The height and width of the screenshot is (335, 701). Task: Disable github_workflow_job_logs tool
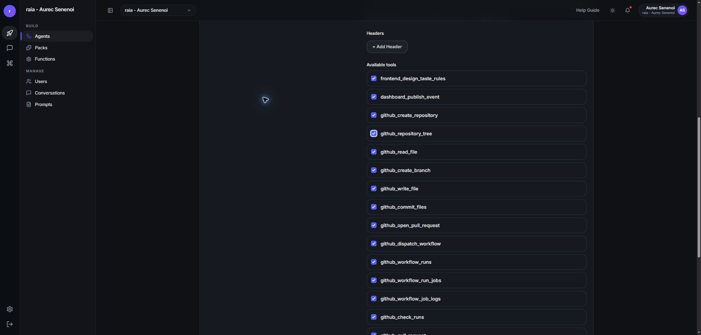[374, 299]
